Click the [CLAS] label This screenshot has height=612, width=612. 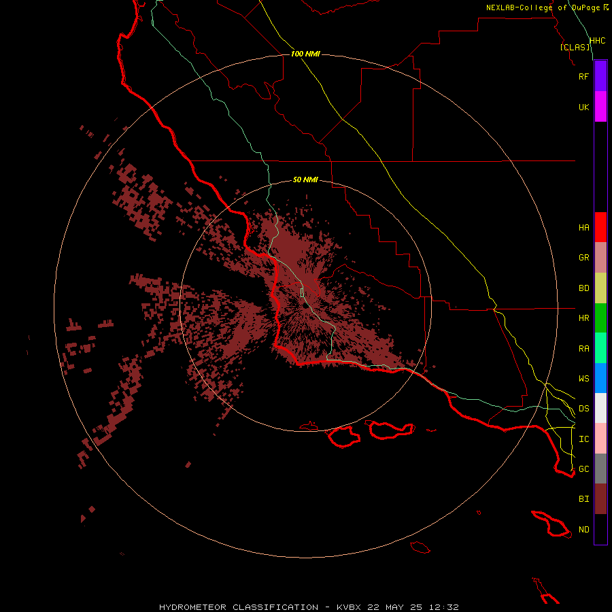575,47
